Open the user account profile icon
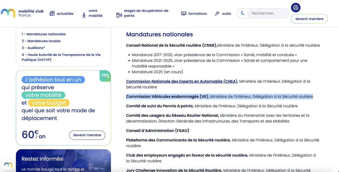 click(296, 8)
